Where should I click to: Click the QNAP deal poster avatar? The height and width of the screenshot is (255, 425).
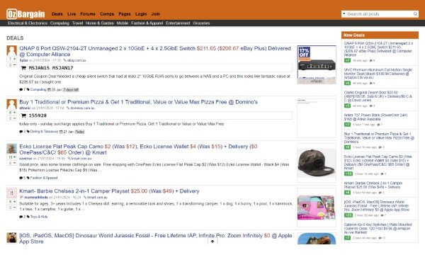click(11, 51)
